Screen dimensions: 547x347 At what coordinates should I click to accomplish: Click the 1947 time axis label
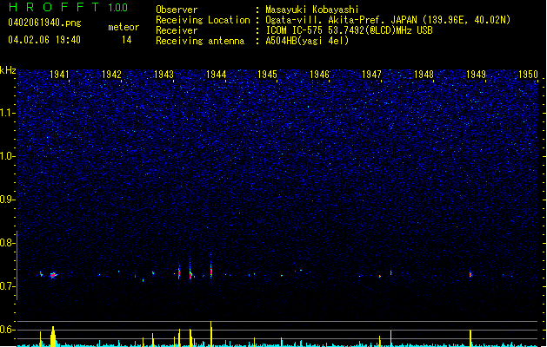pos(371,75)
